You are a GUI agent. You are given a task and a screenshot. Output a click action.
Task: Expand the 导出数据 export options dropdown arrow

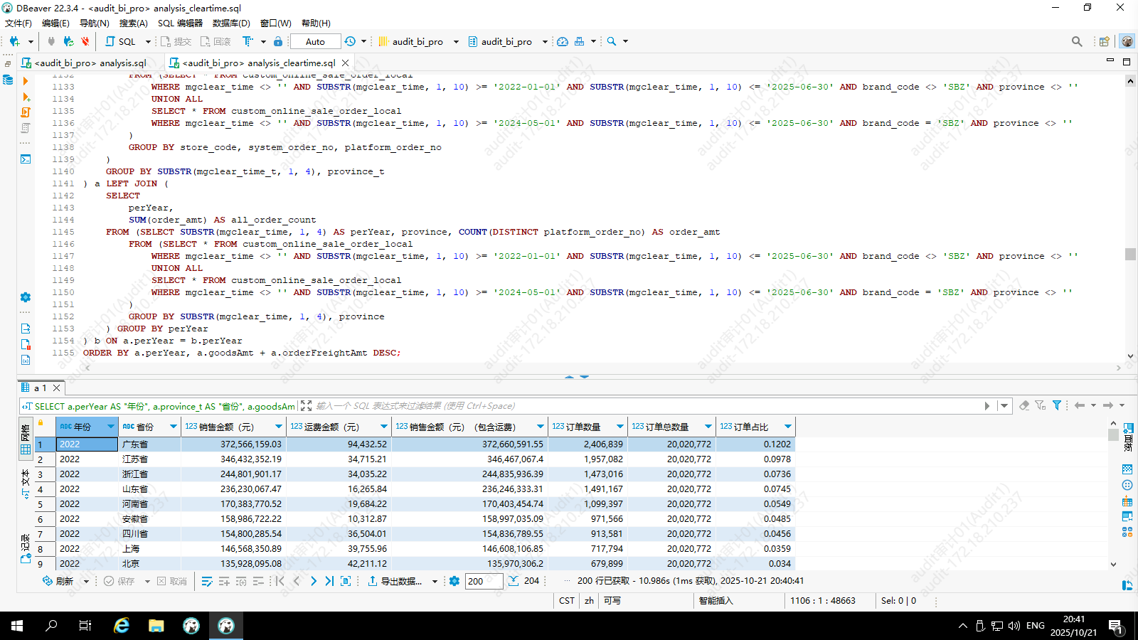click(x=435, y=582)
